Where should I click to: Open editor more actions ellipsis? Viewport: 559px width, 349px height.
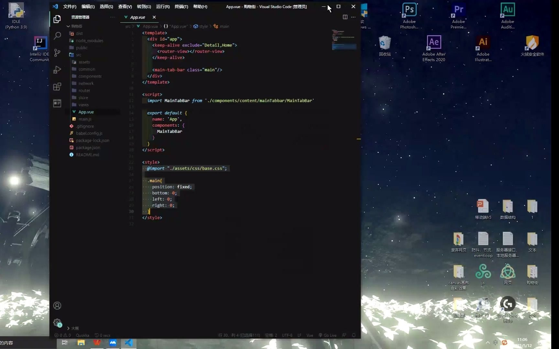(353, 17)
